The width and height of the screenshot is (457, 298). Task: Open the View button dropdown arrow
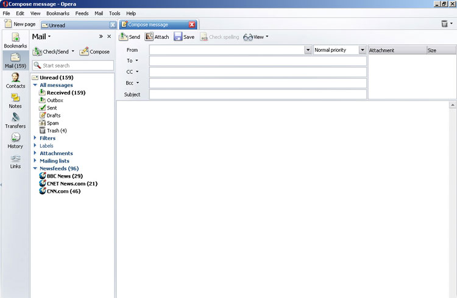coord(267,36)
